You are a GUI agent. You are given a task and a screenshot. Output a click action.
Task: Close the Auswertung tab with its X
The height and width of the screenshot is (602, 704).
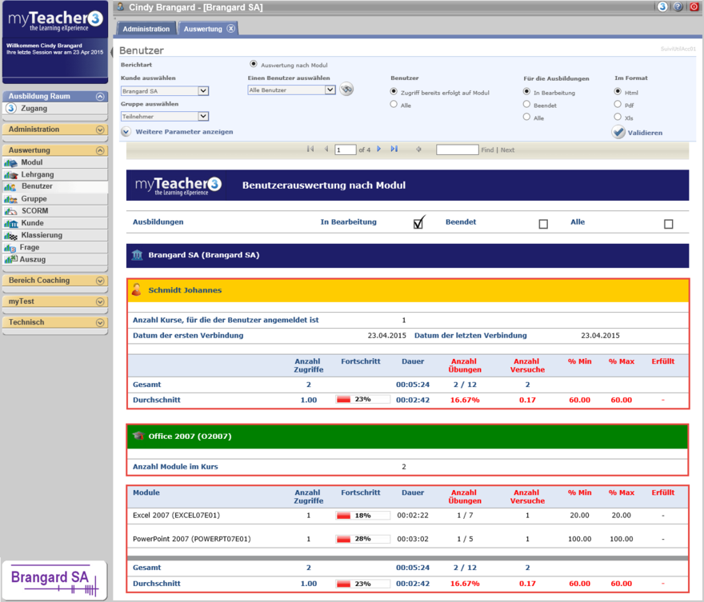[x=231, y=29]
